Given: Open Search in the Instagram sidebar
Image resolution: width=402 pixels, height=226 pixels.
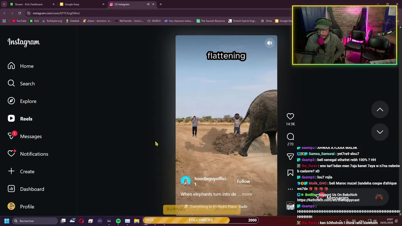Looking at the screenshot, I should coord(21,83).
